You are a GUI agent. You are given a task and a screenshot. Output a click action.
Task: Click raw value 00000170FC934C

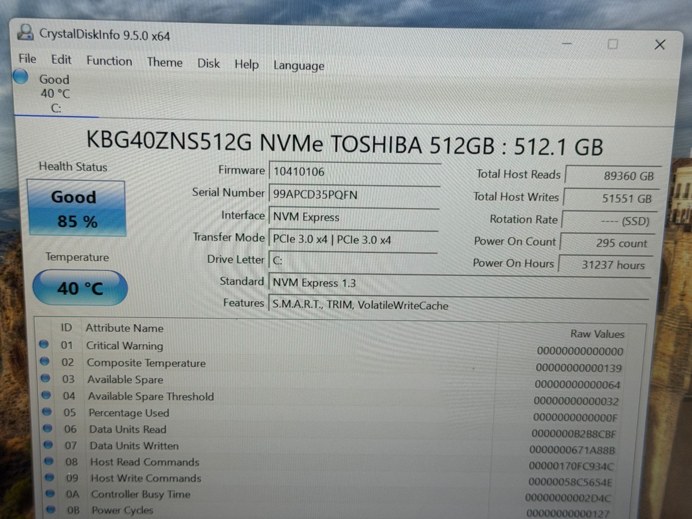[571, 466]
